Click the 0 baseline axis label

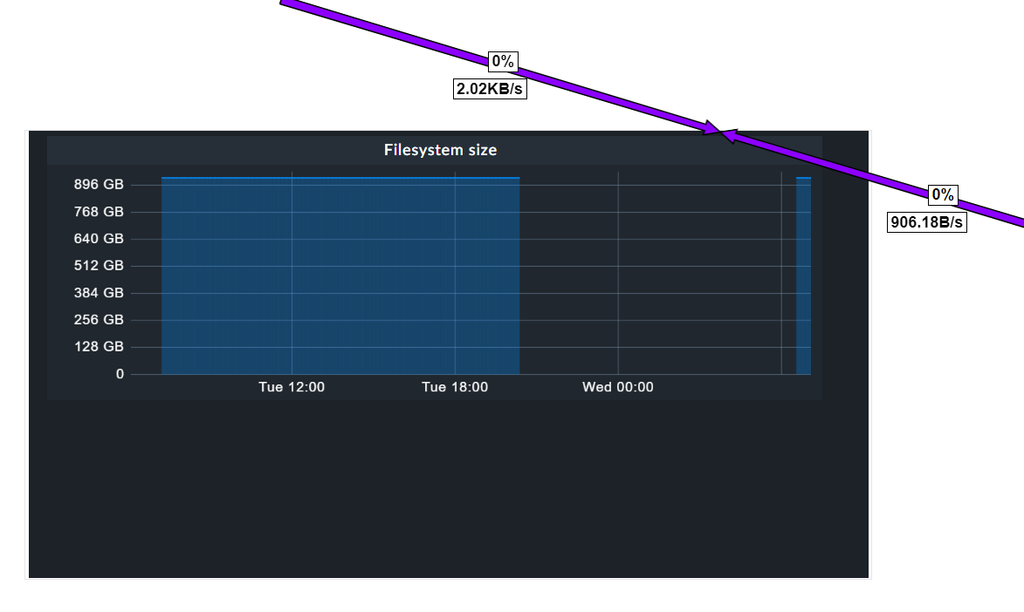point(120,373)
